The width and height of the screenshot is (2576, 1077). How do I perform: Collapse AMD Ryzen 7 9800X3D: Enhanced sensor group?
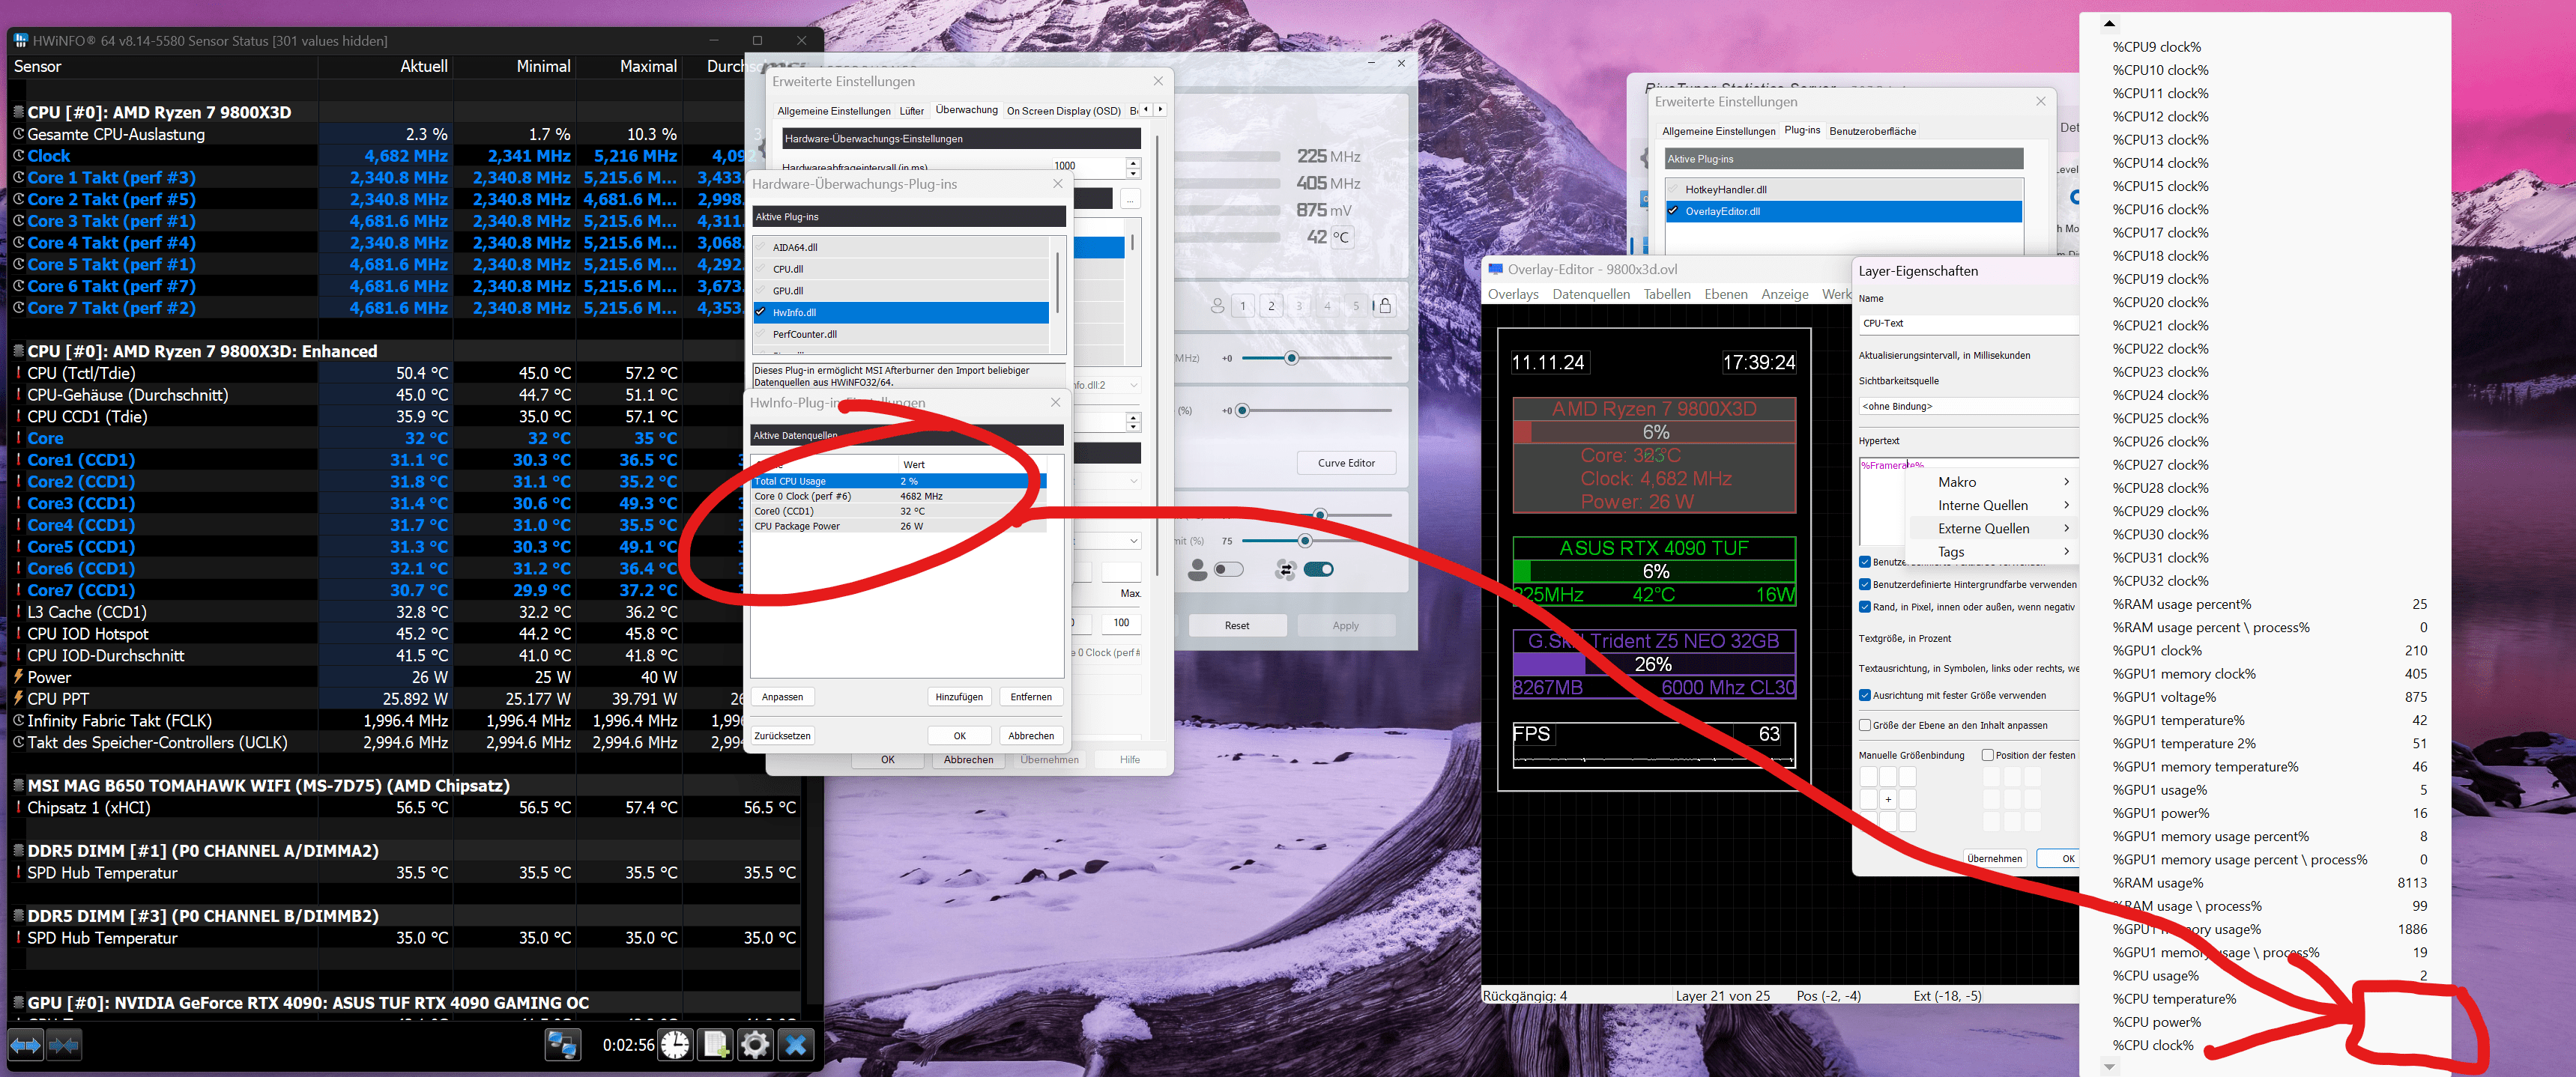click(18, 352)
